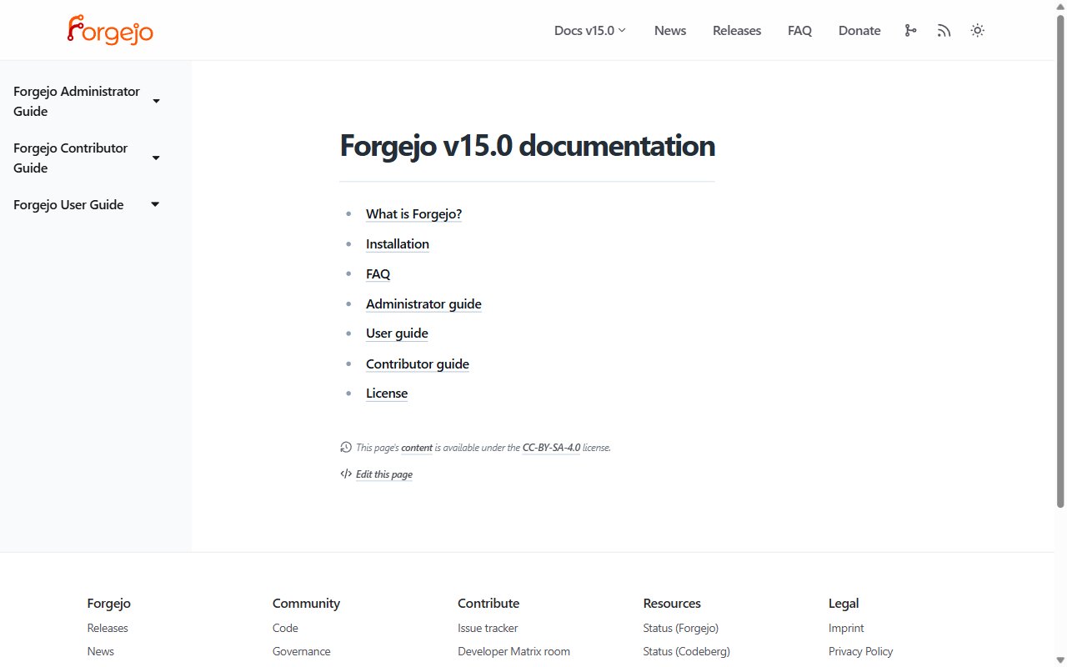Image resolution: width=1067 pixels, height=667 pixels.
Task: Select FAQ in the top navigation
Action: [x=799, y=31]
